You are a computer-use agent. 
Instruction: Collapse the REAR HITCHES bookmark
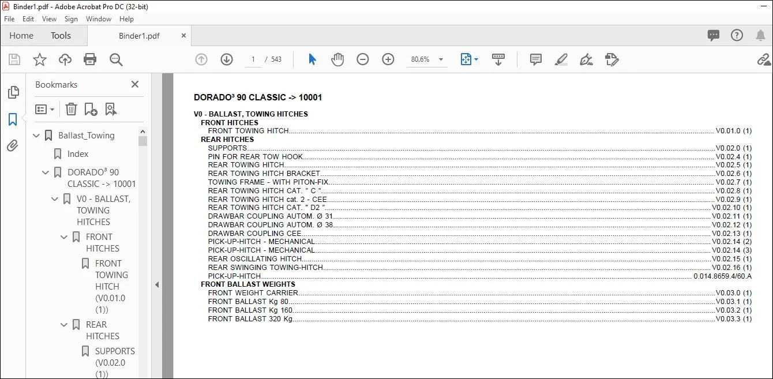click(65, 325)
